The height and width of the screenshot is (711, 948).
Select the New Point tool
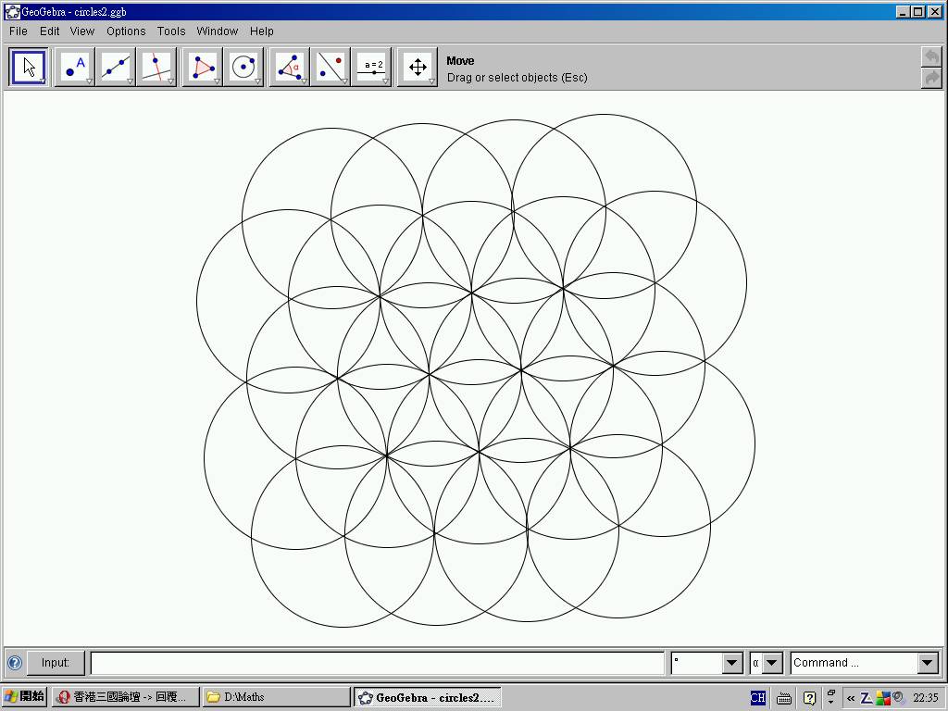[75, 67]
